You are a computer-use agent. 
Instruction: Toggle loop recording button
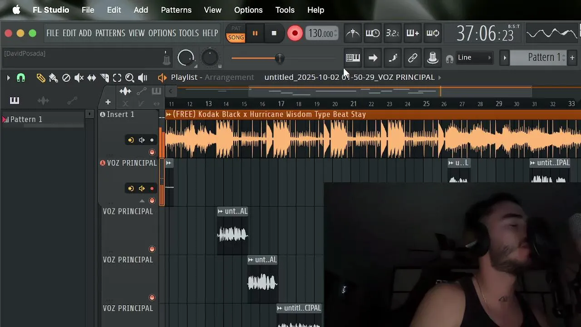coord(433,33)
